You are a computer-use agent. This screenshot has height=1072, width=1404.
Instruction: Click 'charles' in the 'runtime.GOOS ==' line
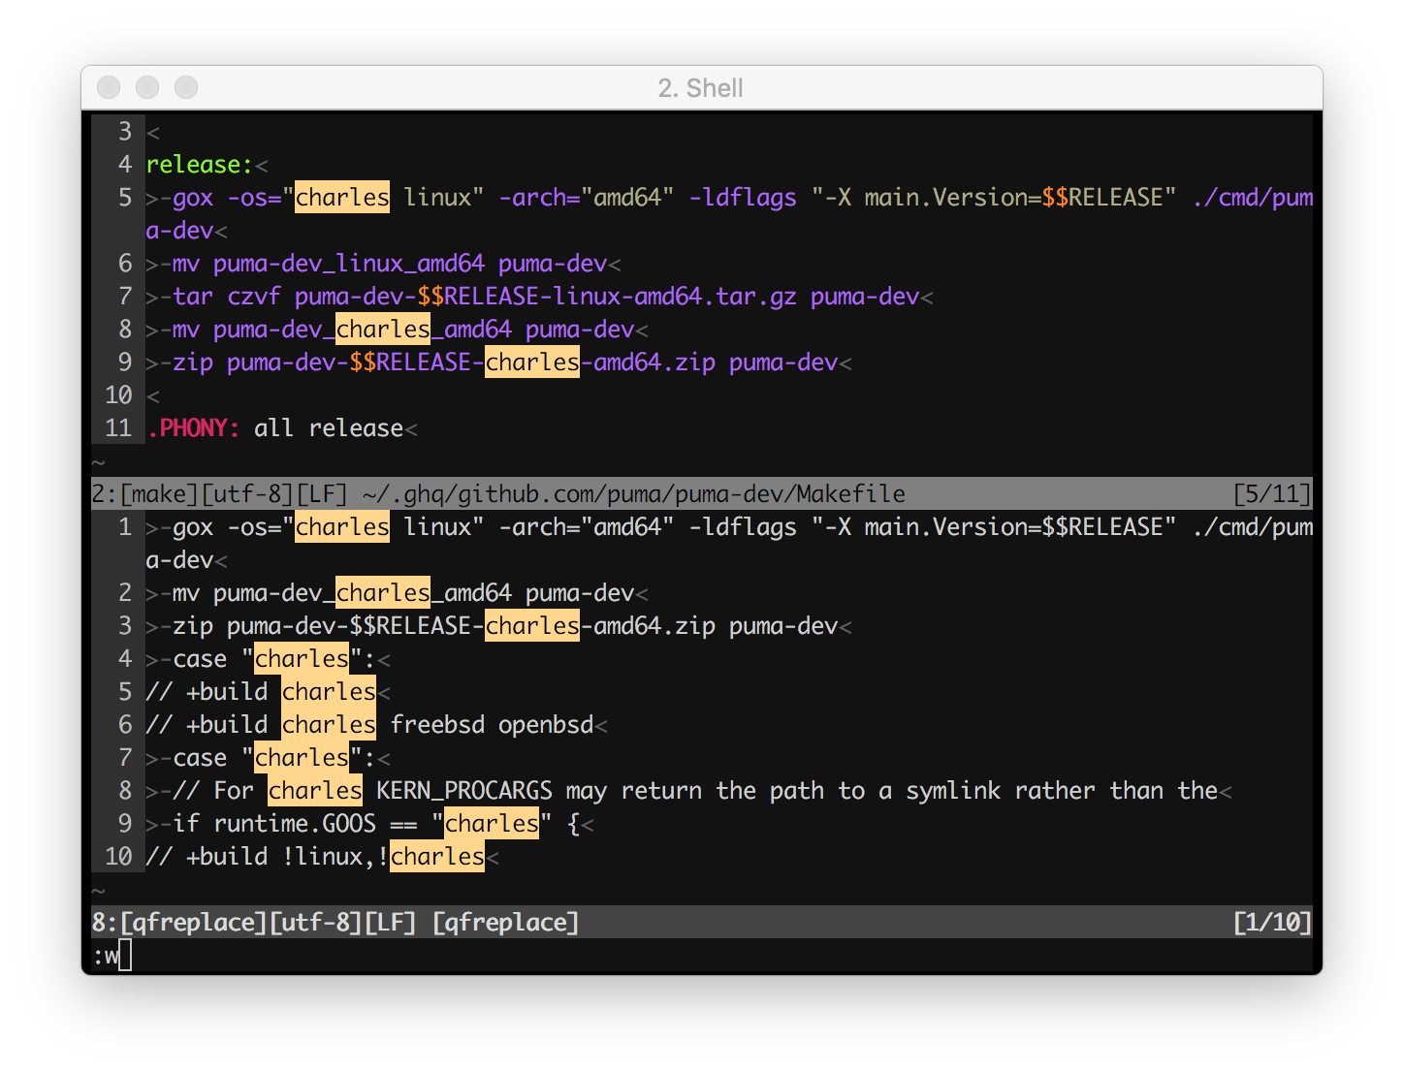(x=492, y=824)
